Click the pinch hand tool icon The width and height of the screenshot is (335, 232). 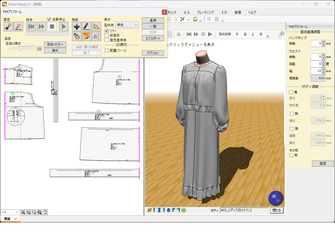[77, 36]
